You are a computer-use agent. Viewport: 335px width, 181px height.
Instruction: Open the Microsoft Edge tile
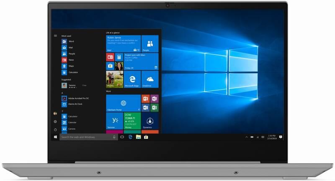coord(132,79)
